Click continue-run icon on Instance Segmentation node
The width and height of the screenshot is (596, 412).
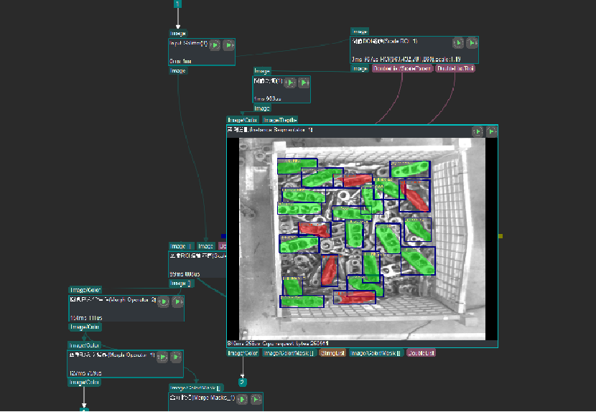(491, 131)
